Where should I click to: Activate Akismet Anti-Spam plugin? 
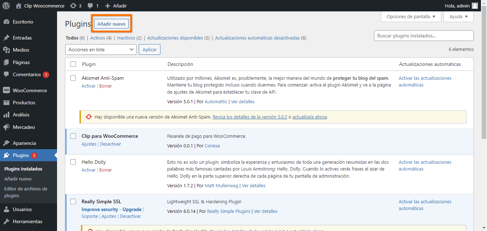pyautogui.click(x=88, y=86)
